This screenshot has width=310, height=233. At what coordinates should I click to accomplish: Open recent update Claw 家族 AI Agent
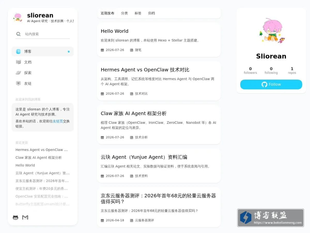[38, 158]
